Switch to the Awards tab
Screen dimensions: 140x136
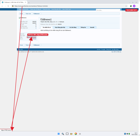tap(92, 27)
